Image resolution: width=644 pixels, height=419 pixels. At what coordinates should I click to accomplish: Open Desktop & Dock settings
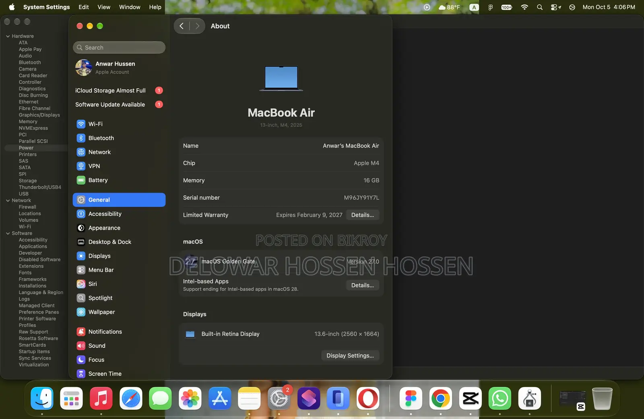pyautogui.click(x=119, y=242)
